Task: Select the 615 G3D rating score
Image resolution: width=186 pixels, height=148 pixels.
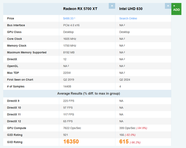Action: pyautogui.click(x=124, y=142)
